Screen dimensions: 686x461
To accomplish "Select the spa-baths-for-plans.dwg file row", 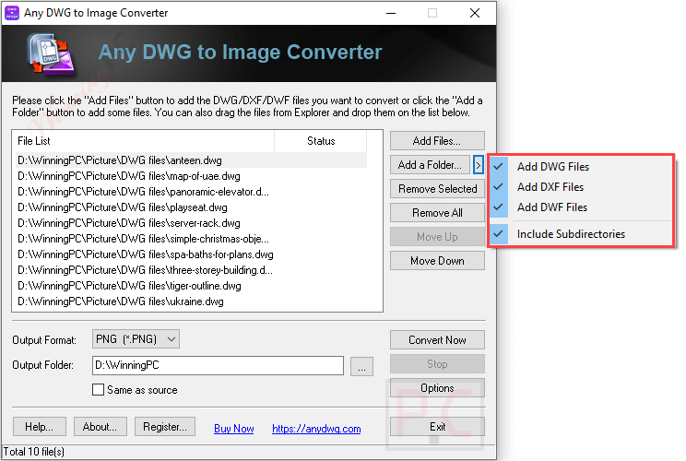I will pyautogui.click(x=191, y=254).
